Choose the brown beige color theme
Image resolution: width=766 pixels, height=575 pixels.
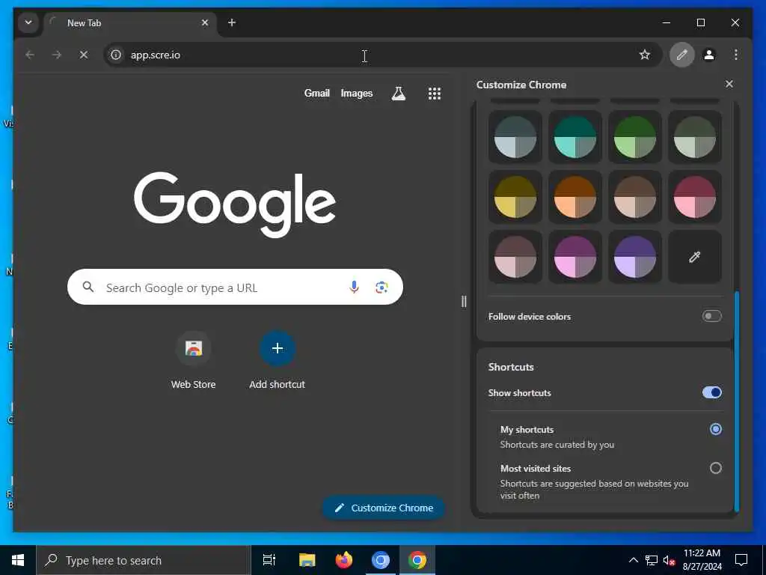(634, 197)
